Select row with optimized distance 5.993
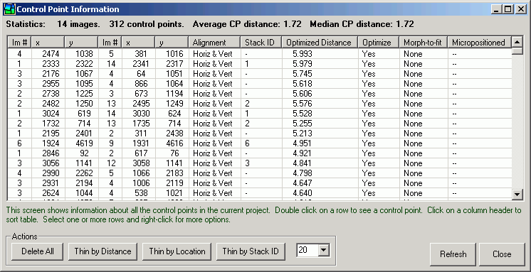 tap(260, 54)
